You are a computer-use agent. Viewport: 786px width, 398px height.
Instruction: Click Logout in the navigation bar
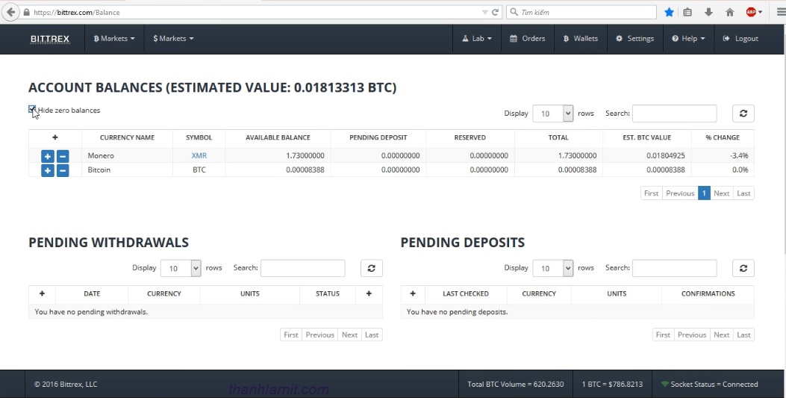[x=740, y=39]
